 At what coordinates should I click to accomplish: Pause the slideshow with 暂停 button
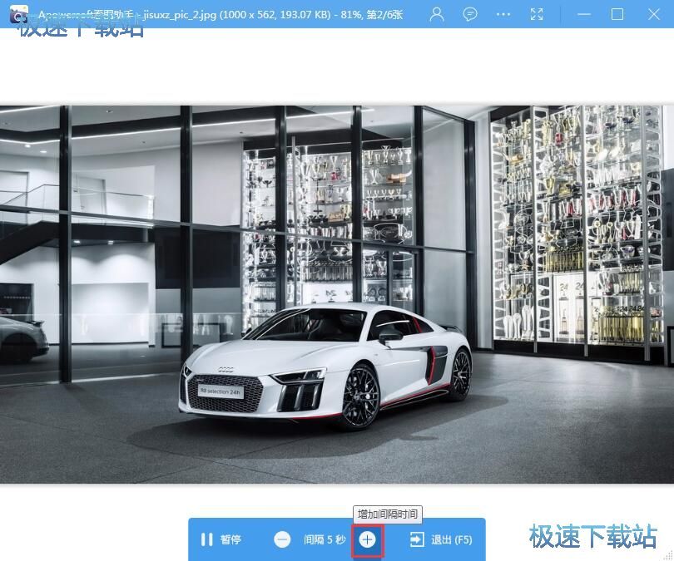[221, 539]
